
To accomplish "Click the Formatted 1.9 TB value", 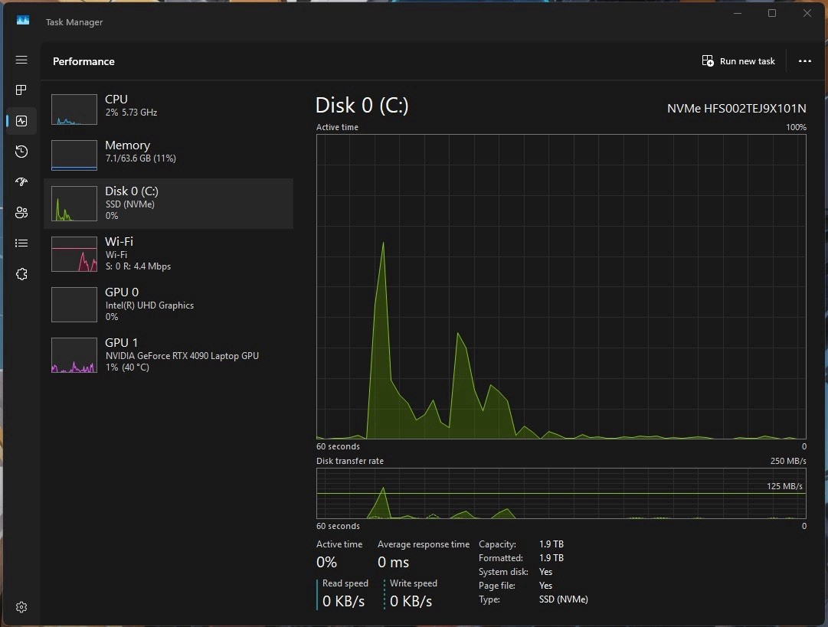I will point(551,558).
